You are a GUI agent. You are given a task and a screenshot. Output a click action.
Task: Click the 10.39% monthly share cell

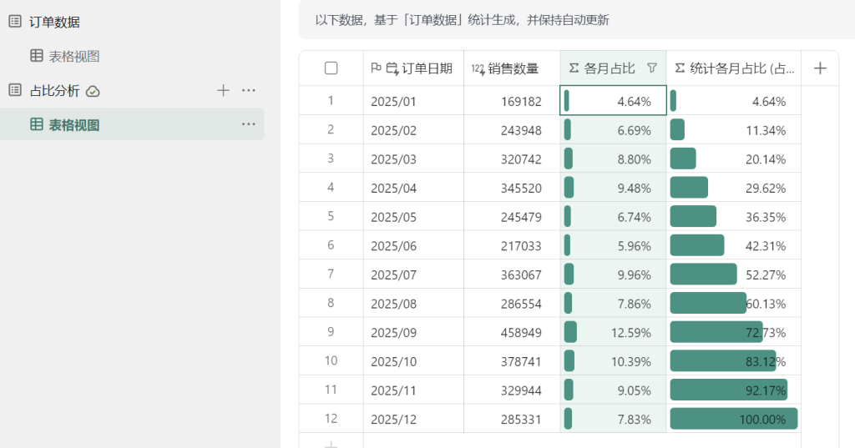click(613, 360)
